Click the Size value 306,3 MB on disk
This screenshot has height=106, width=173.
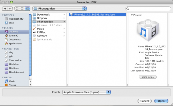155,61
